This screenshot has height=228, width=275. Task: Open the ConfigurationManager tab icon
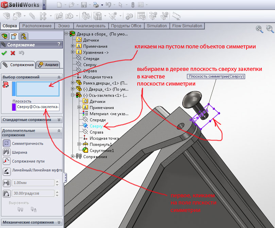[x=23, y=36]
